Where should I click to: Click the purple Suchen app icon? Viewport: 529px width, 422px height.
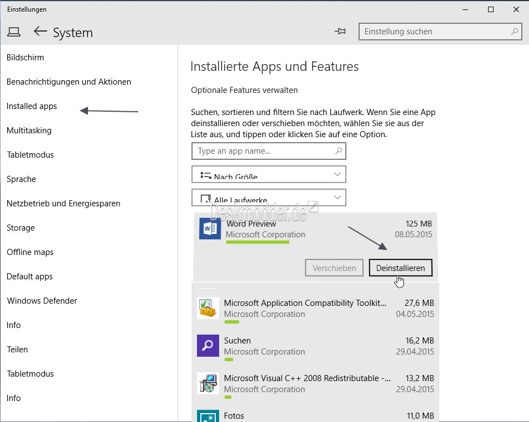tap(208, 346)
